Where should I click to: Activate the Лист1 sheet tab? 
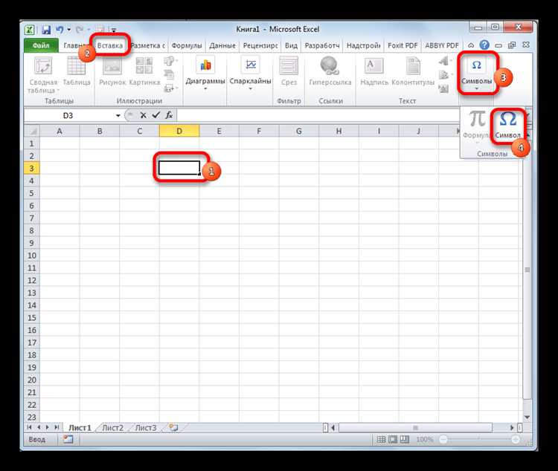pos(80,428)
